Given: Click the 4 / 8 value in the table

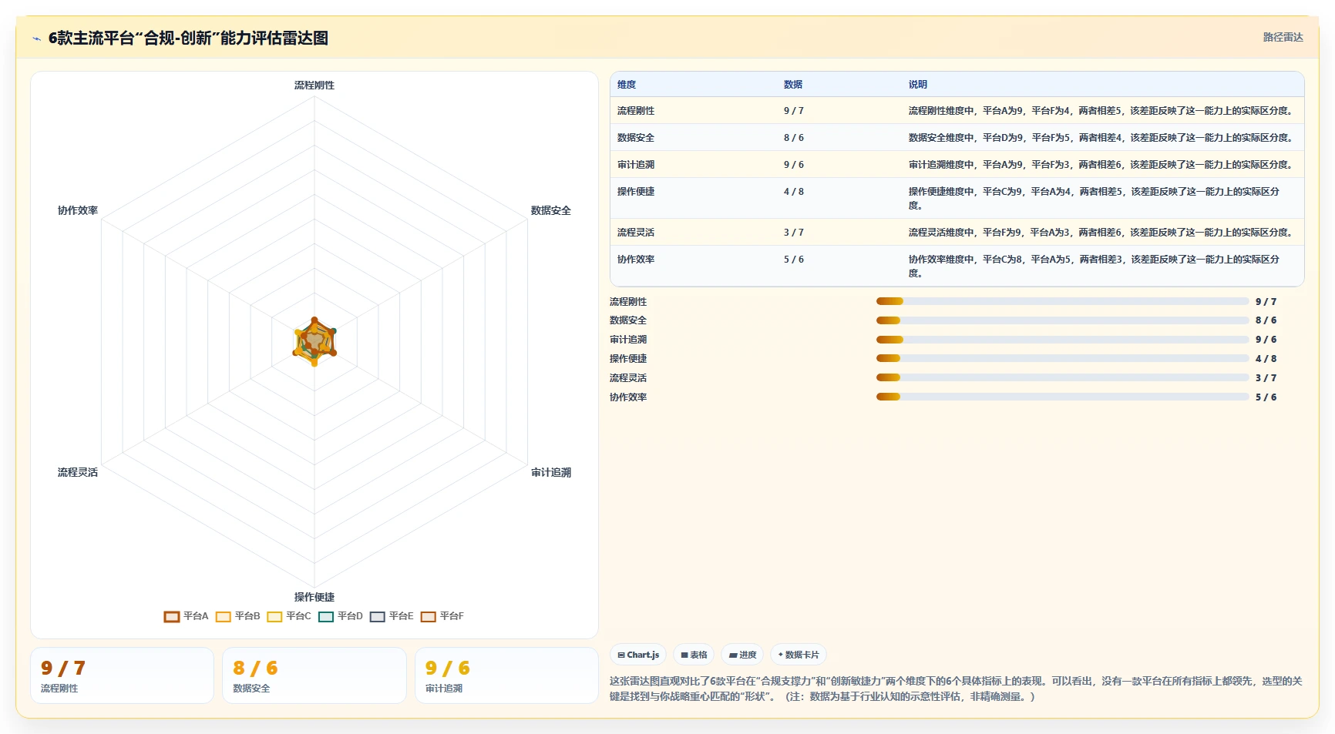Looking at the screenshot, I should (x=794, y=192).
